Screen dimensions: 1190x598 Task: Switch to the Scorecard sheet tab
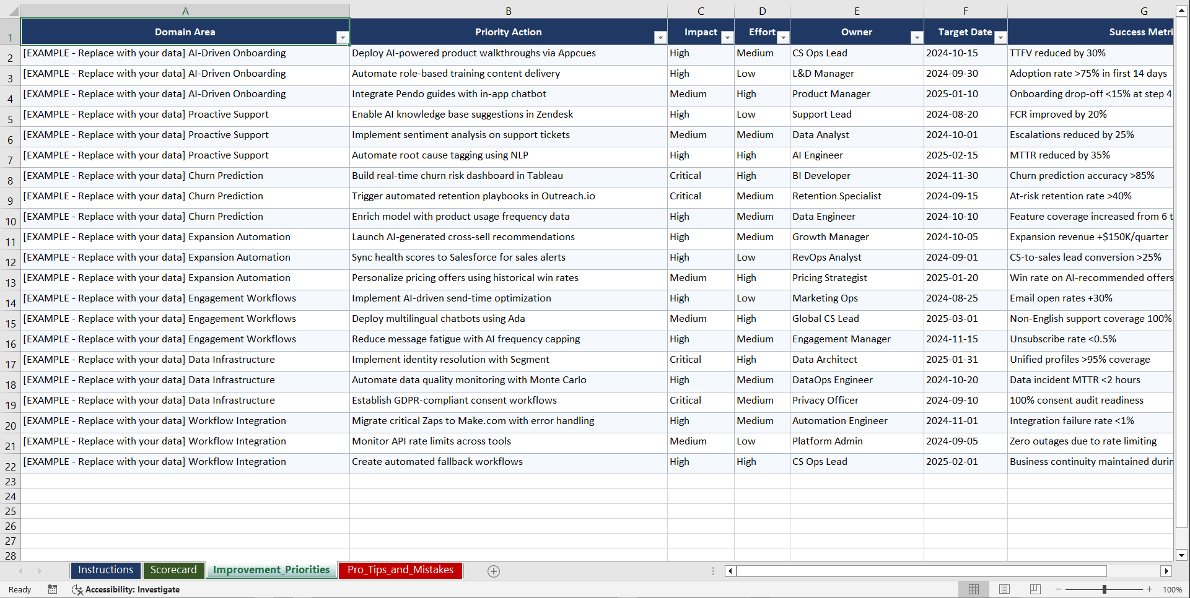coord(174,570)
